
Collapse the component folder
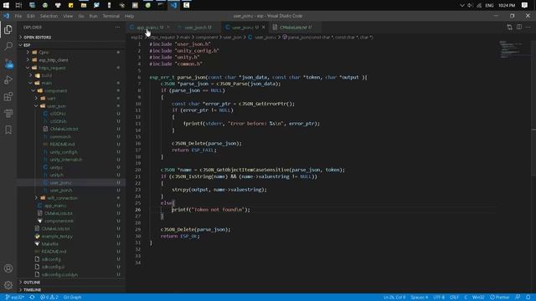pos(55,91)
